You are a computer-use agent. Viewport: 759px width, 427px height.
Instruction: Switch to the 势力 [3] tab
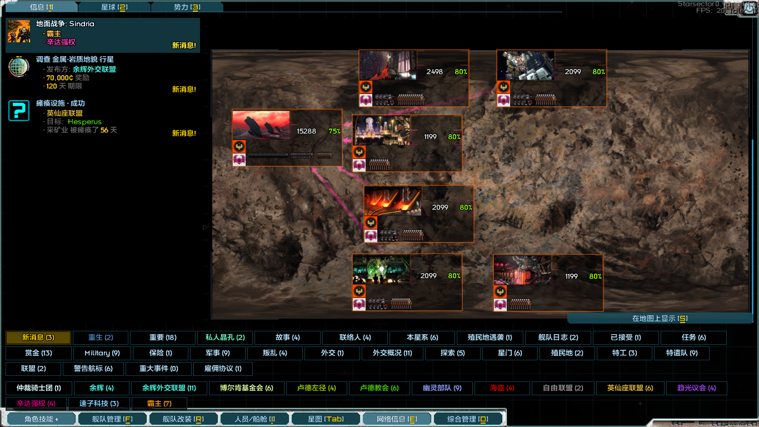188,8
